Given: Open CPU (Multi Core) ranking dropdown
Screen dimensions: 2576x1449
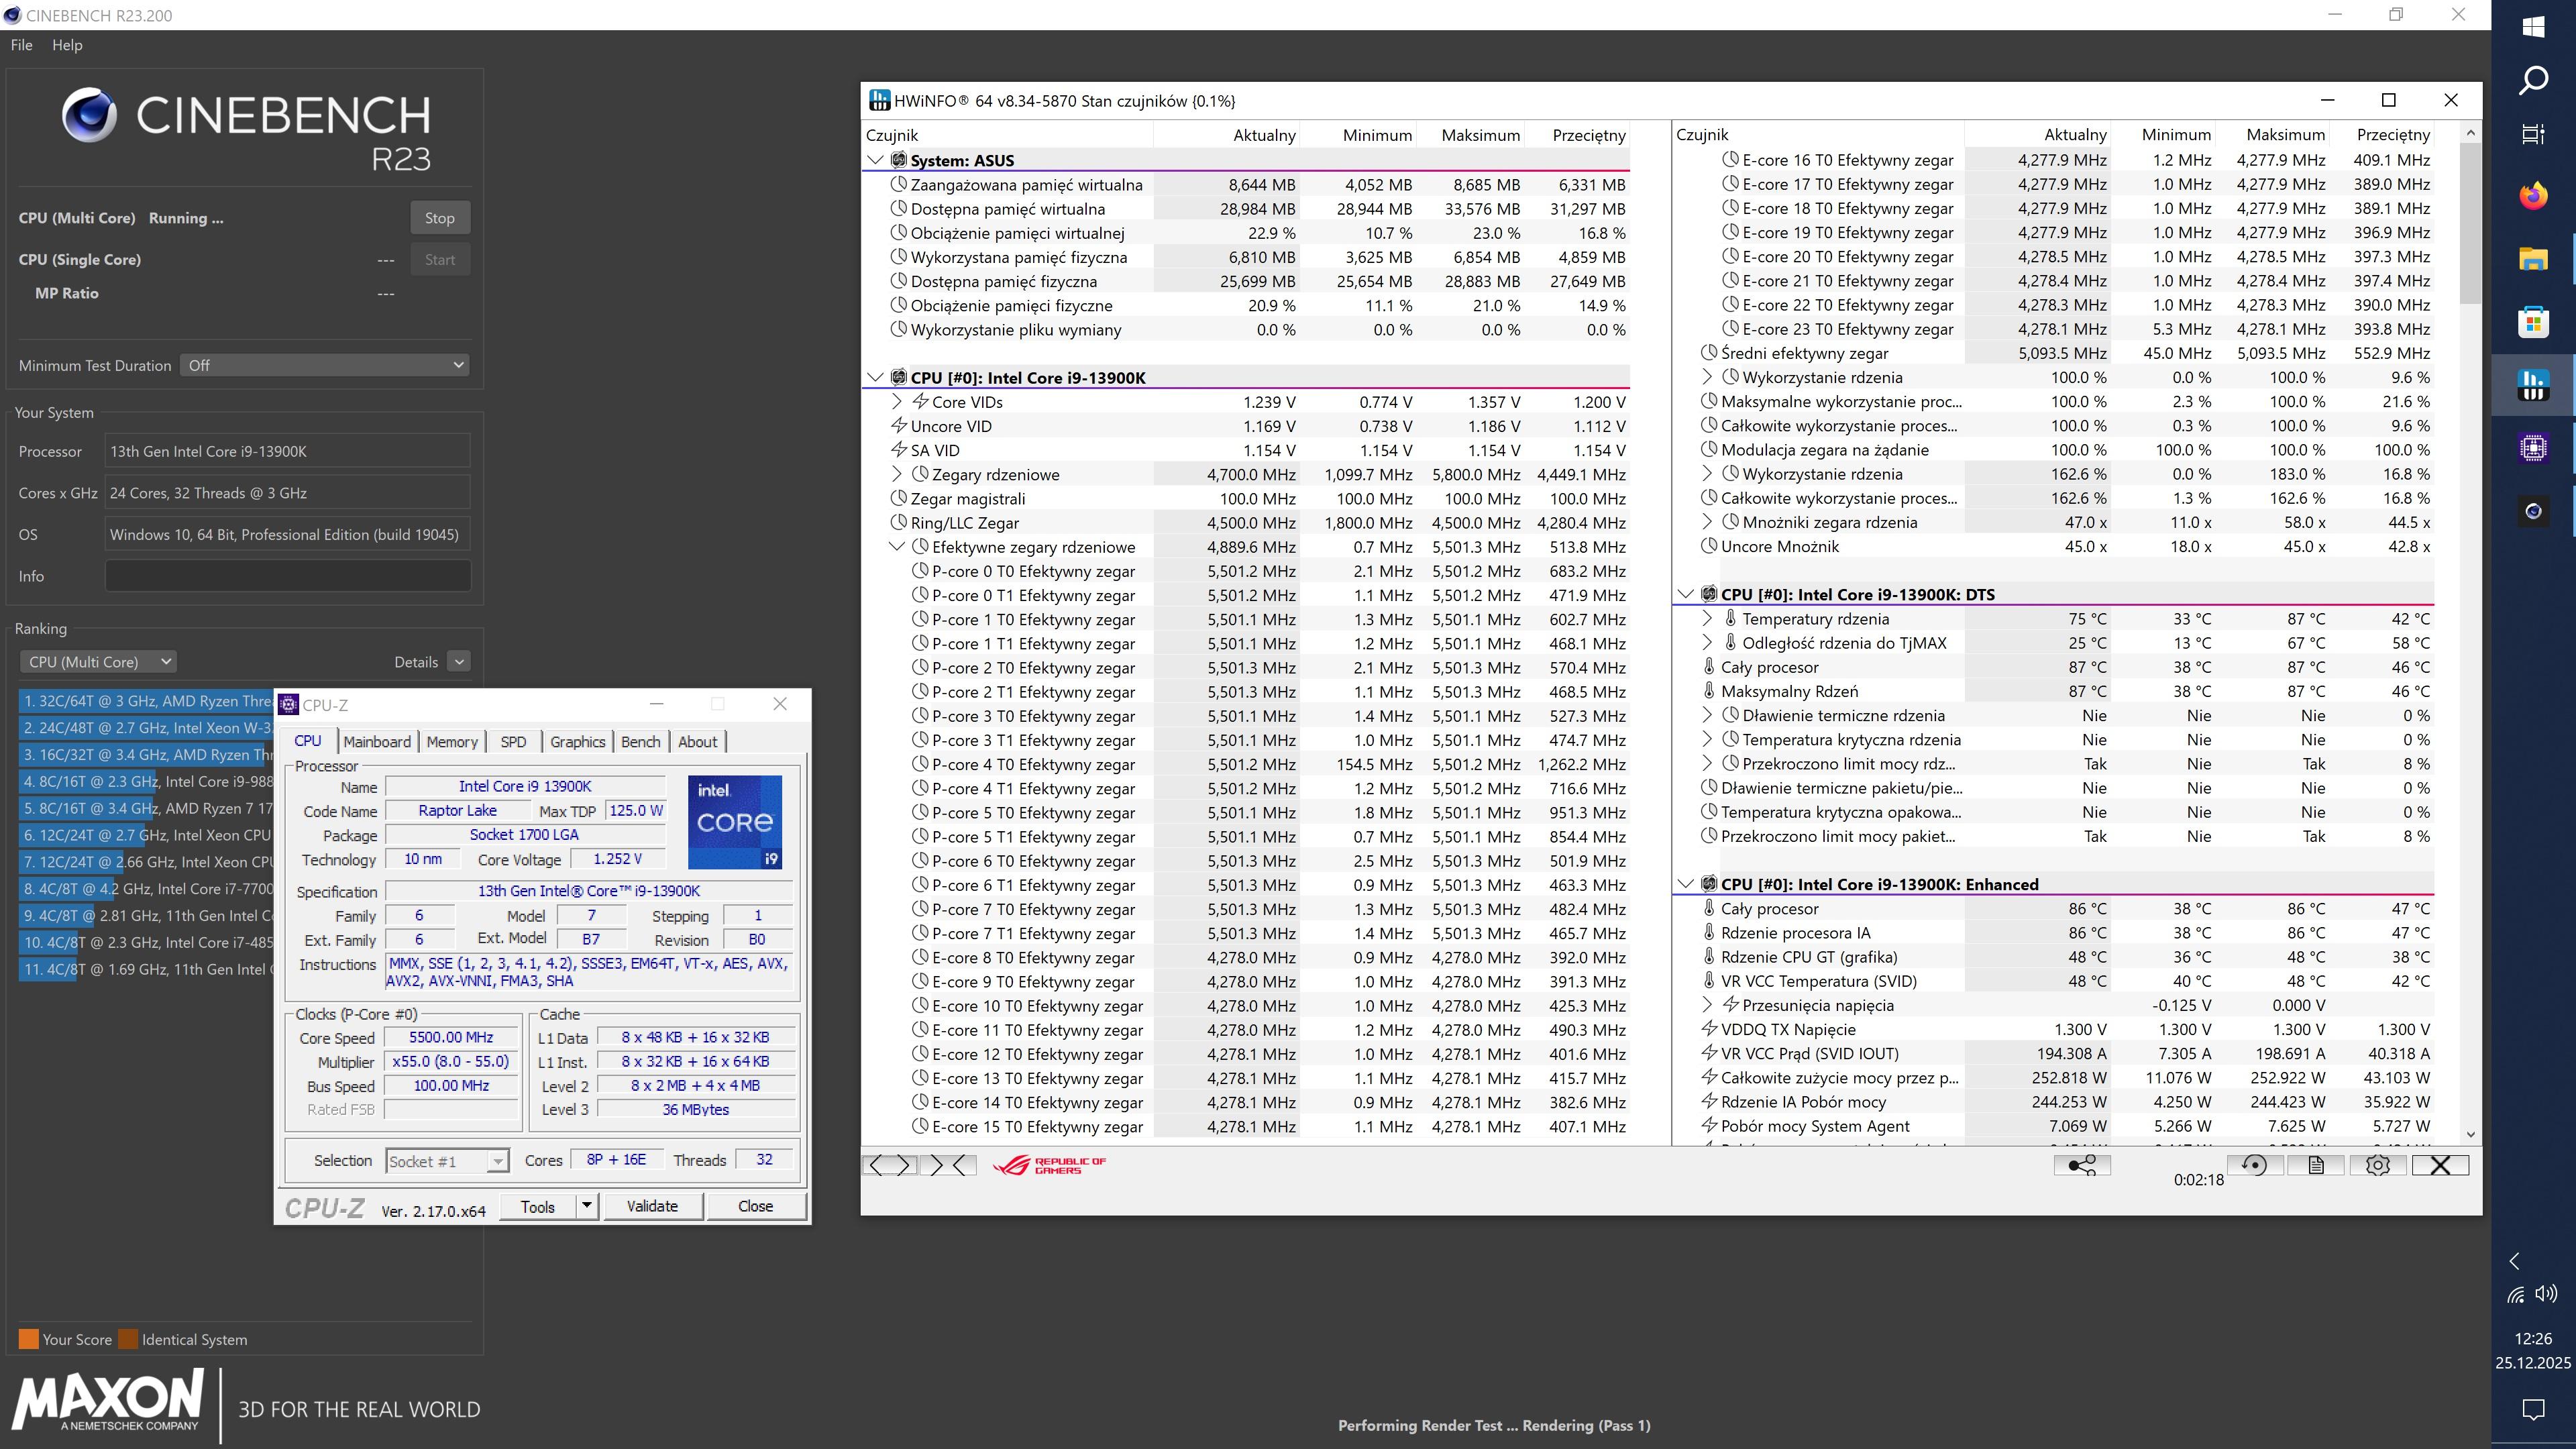Looking at the screenshot, I should pos(98,662).
